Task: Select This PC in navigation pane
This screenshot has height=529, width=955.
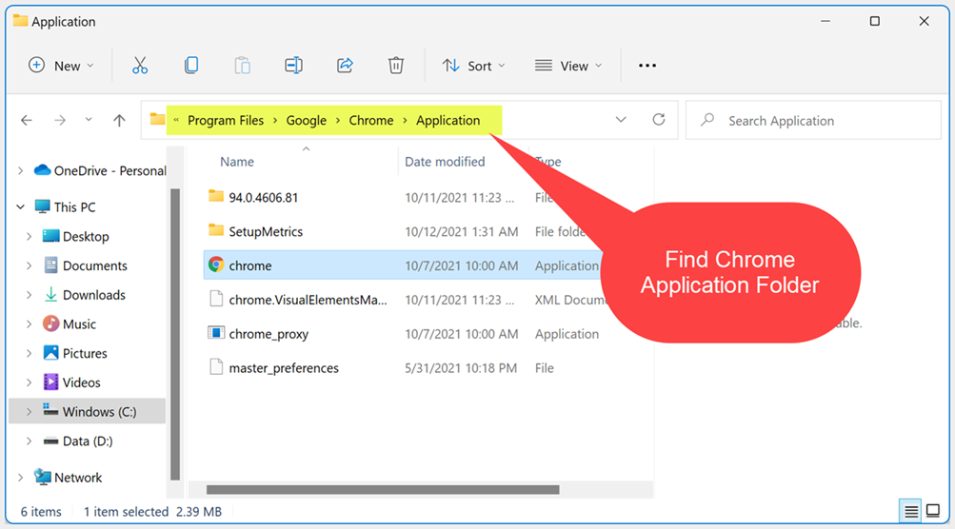Action: point(74,207)
